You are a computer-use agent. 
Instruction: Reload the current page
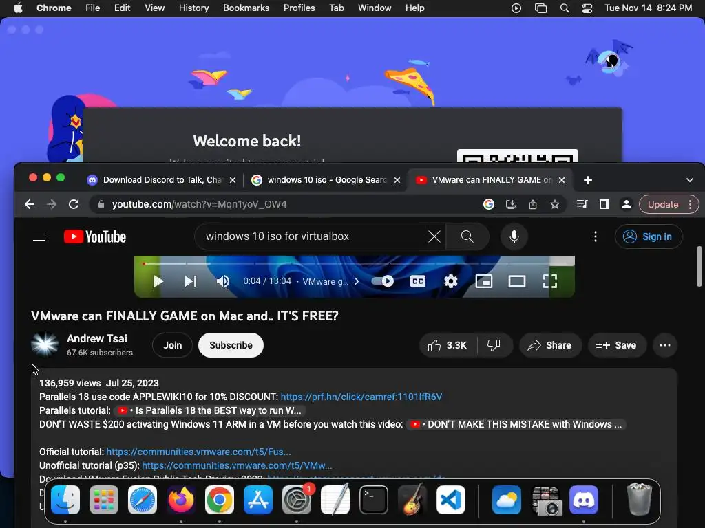74,204
